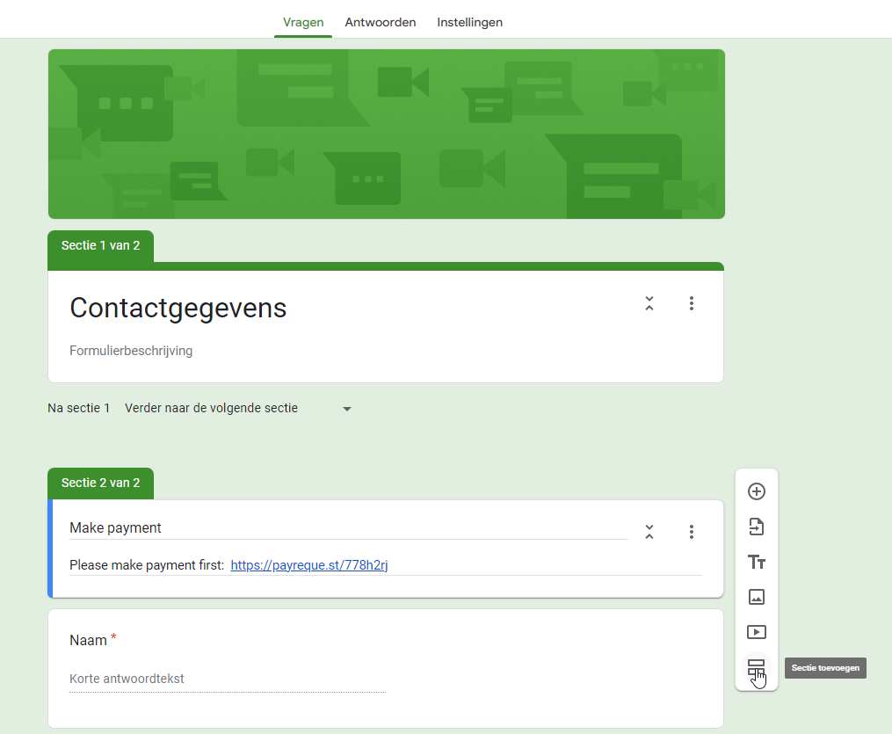
Task: Open the Verder naar de volgende sectie dropdown
Action: 237,408
